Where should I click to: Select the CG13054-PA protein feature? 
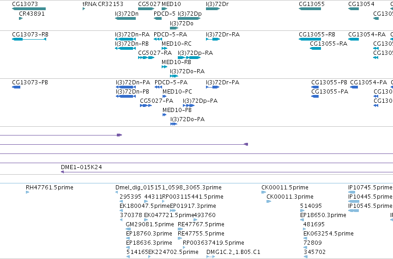pos(354,87)
